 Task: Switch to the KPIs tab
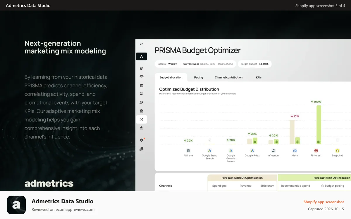pos(259,77)
